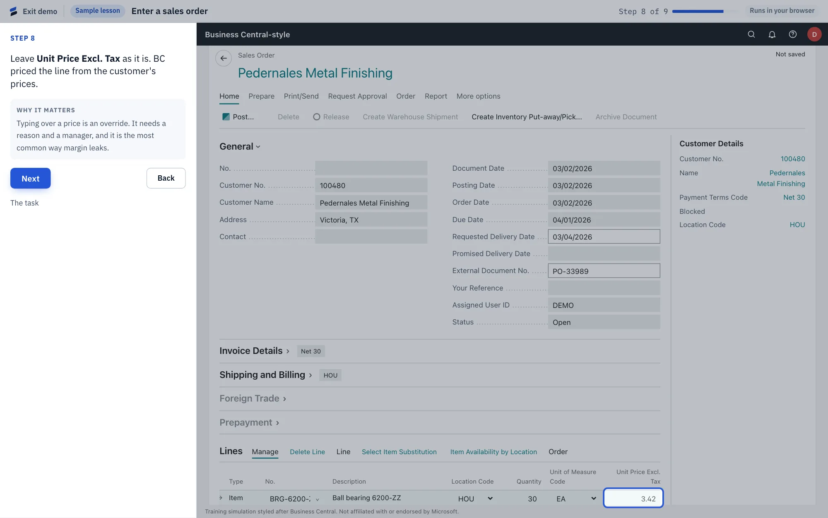Click the Unit Price Excl. Tax field 3.42

click(633, 499)
